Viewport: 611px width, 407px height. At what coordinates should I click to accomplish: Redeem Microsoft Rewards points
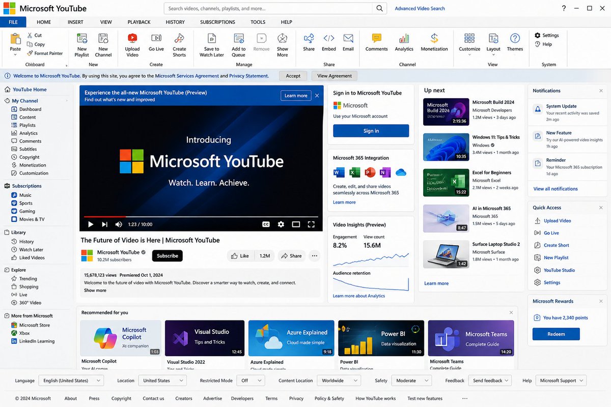556,334
